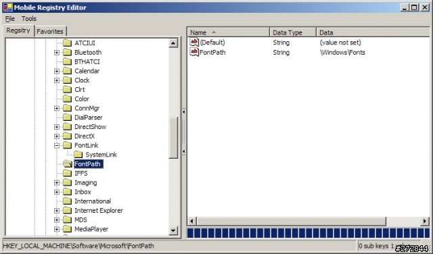Sort by the Data Type column header

point(293,32)
